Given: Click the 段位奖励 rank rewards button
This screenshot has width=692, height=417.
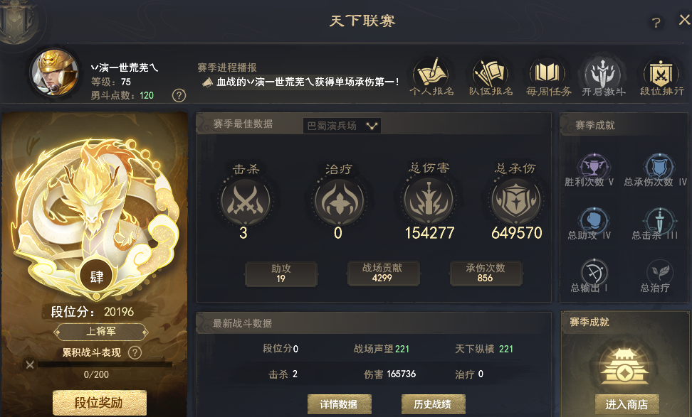Looking at the screenshot, I should (x=99, y=403).
